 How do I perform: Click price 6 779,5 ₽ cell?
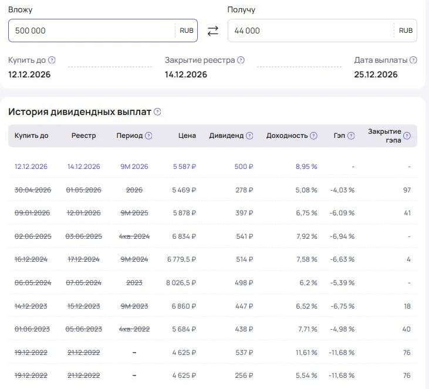182,259
